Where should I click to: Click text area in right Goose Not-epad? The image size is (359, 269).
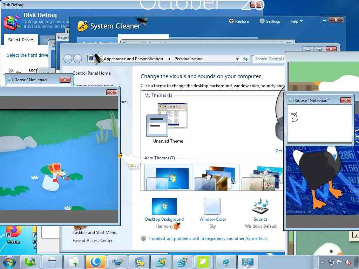(x=319, y=124)
